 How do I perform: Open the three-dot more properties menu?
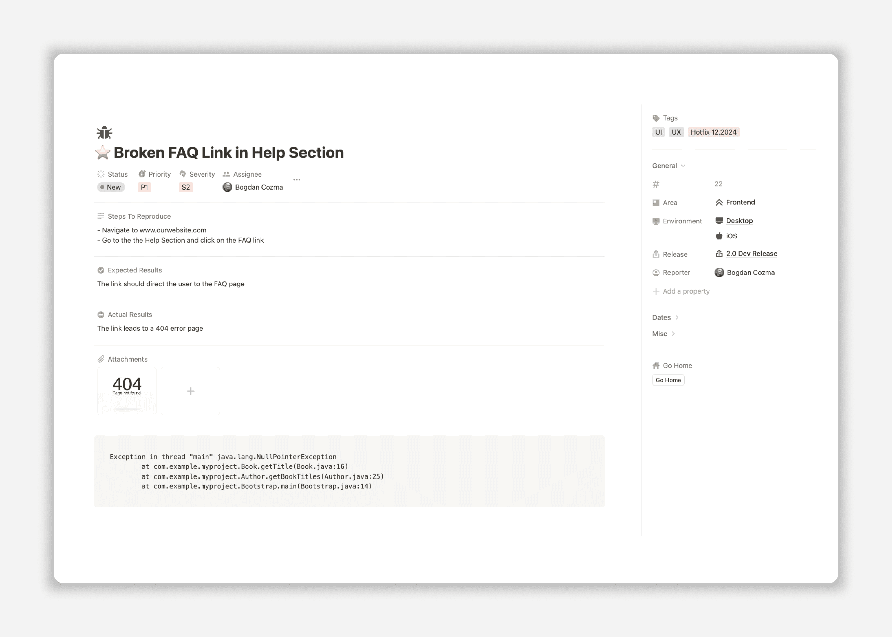(x=297, y=180)
